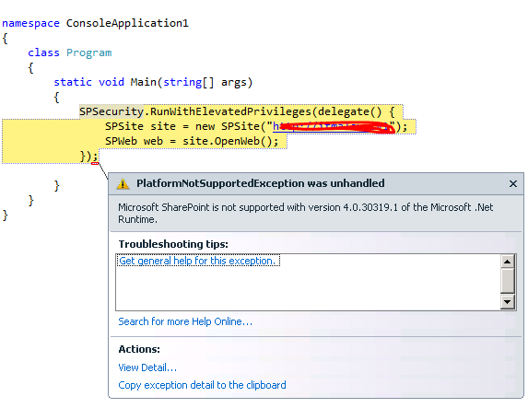Click the troubleshooting tips scrollbar thumb
Screen dimensions: 528x408
pos(507,281)
